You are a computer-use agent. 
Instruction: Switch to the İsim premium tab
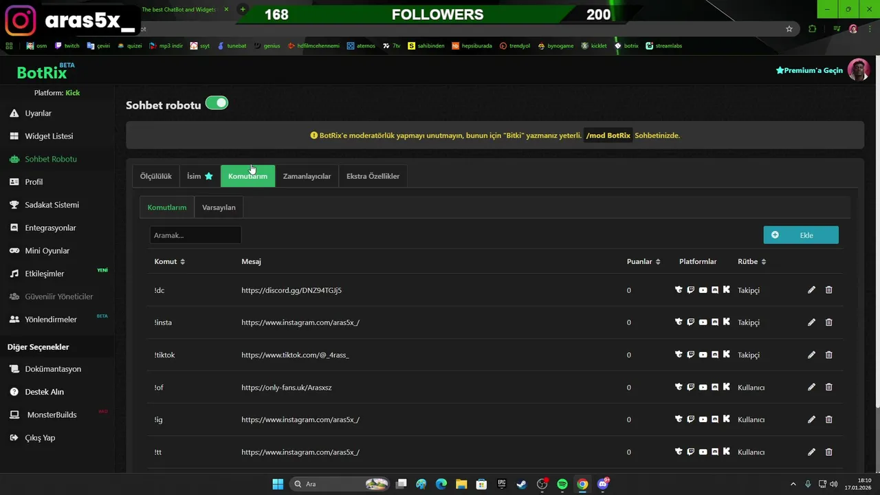[x=200, y=176]
